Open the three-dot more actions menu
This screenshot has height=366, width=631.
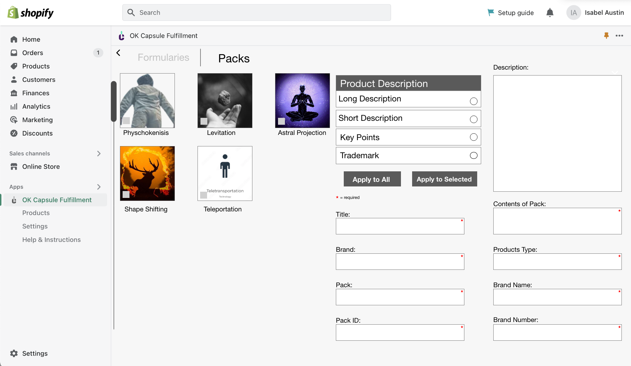[619, 35]
